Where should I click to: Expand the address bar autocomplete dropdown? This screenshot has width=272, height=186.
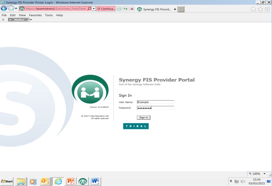tap(94, 9)
